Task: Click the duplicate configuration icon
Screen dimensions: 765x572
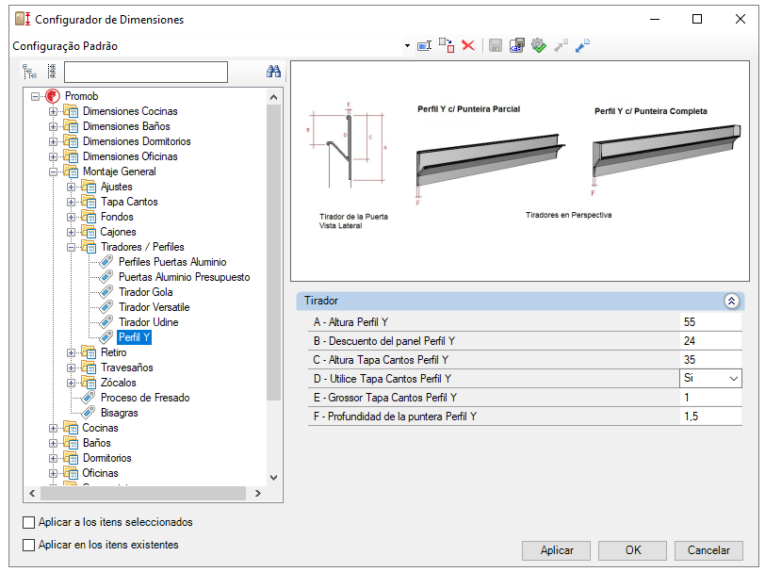Action: (446, 45)
